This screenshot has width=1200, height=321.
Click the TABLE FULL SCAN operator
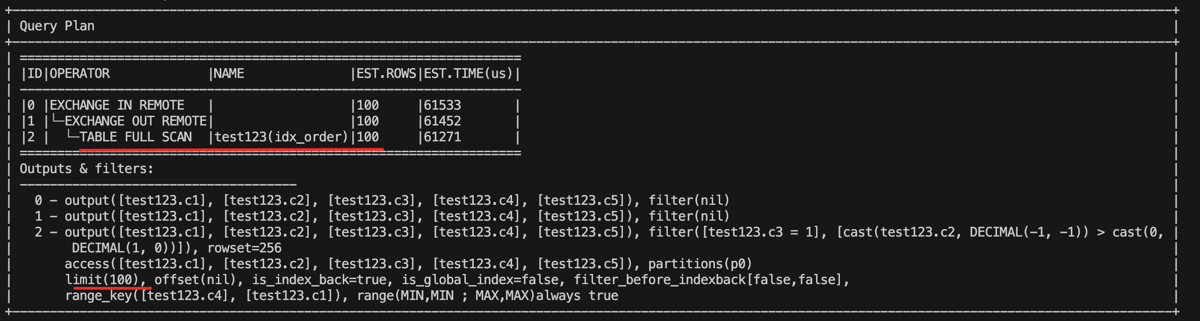[136, 137]
